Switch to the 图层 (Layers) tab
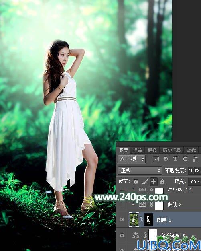Image resolution: width=201 pixels, height=251 pixels. tap(124, 150)
